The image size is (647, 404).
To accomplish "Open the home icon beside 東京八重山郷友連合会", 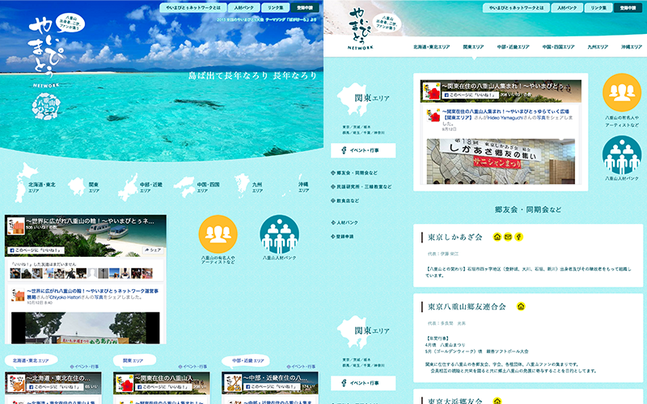I will pos(521,306).
